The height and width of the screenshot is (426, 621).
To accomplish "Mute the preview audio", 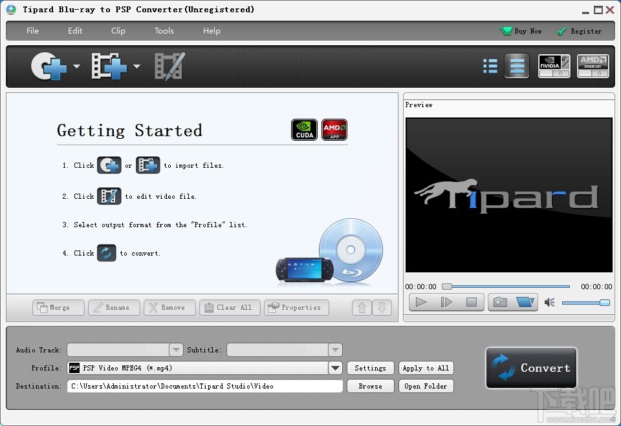I will [x=550, y=303].
